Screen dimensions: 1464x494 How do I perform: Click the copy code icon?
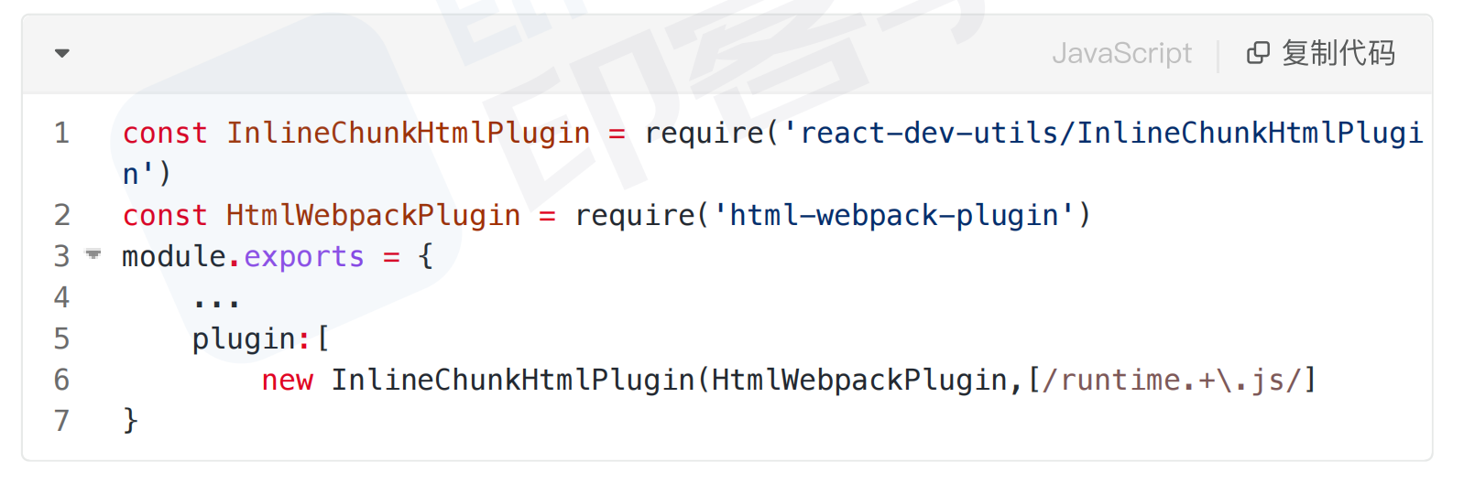[x=1258, y=53]
